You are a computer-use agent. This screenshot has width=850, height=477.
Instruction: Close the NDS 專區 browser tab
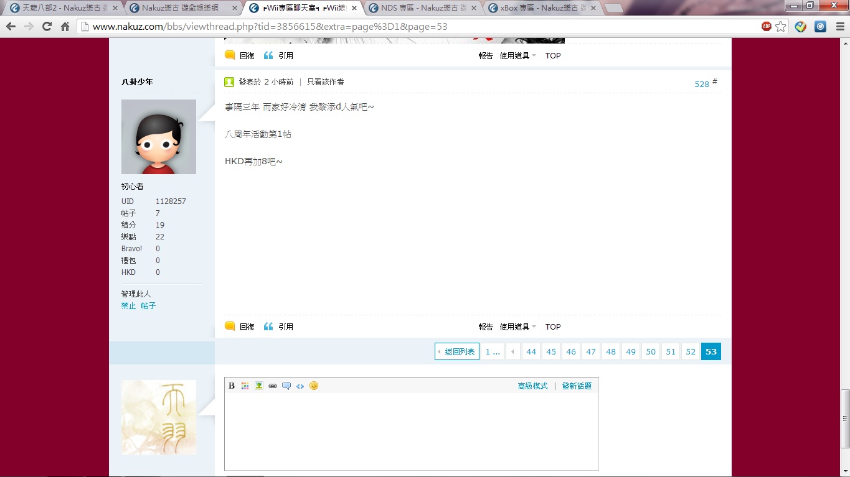tap(474, 8)
